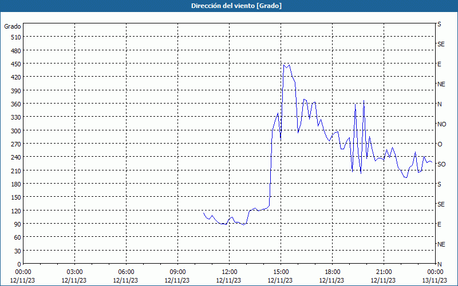This screenshot has width=458, height=286.
Task: Click the 00:00 label above 13/11/23
Action: pyautogui.click(x=435, y=272)
